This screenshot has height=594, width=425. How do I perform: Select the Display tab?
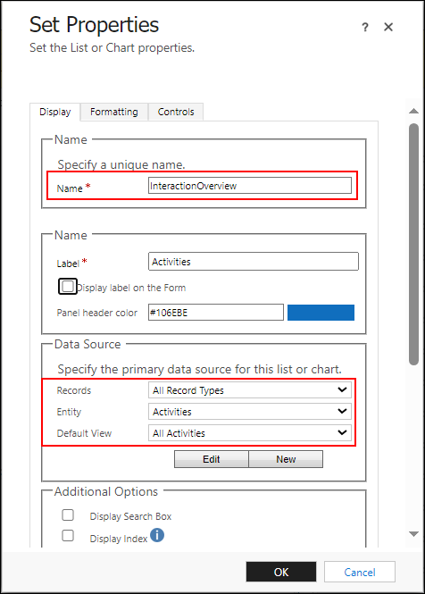click(55, 112)
